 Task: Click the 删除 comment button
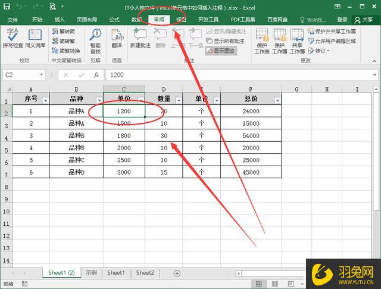pyautogui.click(x=160, y=38)
